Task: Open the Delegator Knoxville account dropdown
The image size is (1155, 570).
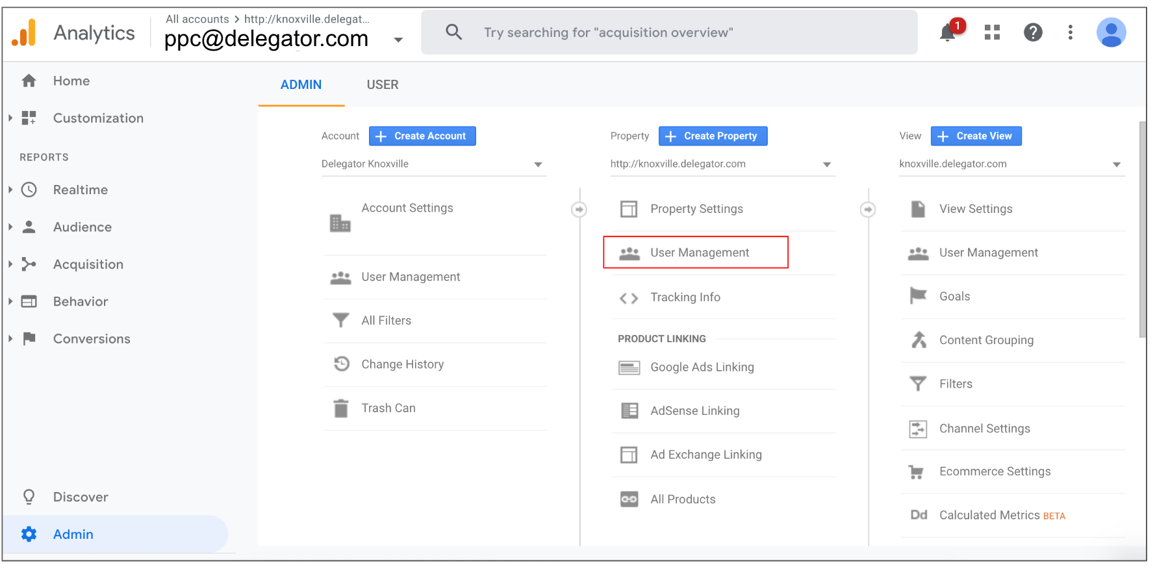Action: pos(434,164)
